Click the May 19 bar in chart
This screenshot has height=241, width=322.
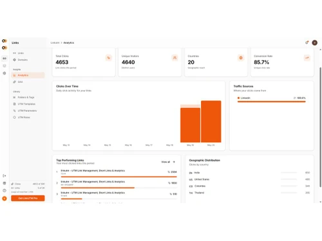190,125
